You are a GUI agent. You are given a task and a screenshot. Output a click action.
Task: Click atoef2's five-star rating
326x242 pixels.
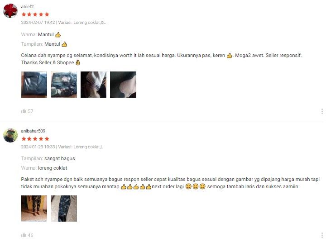tap(35, 14)
